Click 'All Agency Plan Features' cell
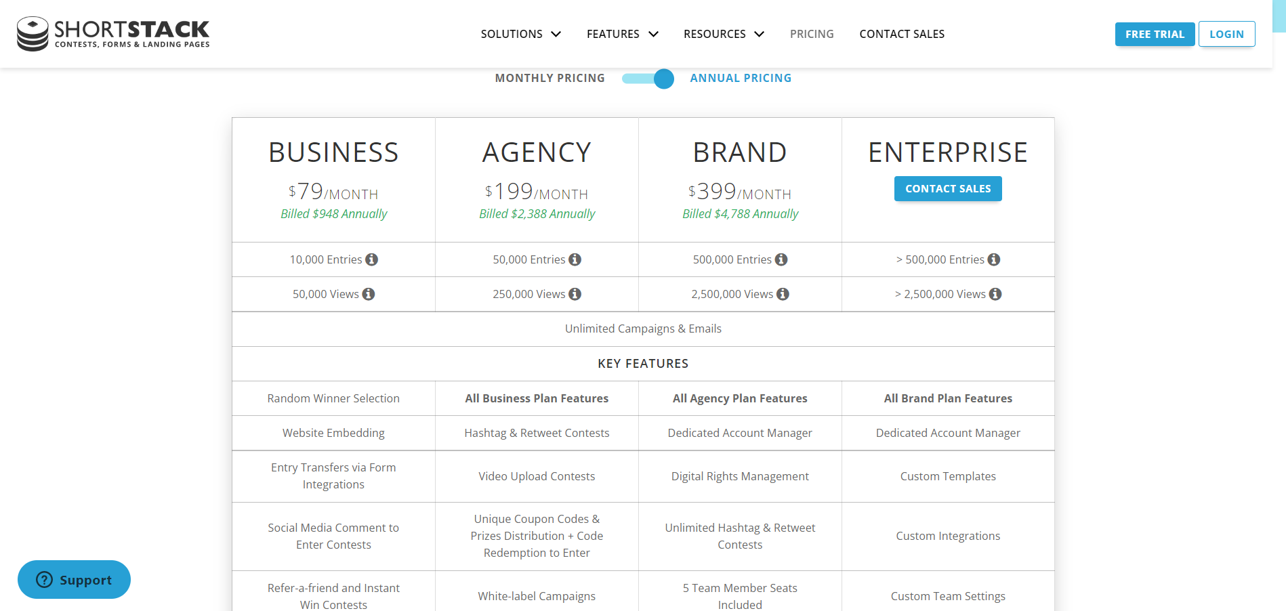Viewport: 1286px width, 611px height. click(740, 398)
